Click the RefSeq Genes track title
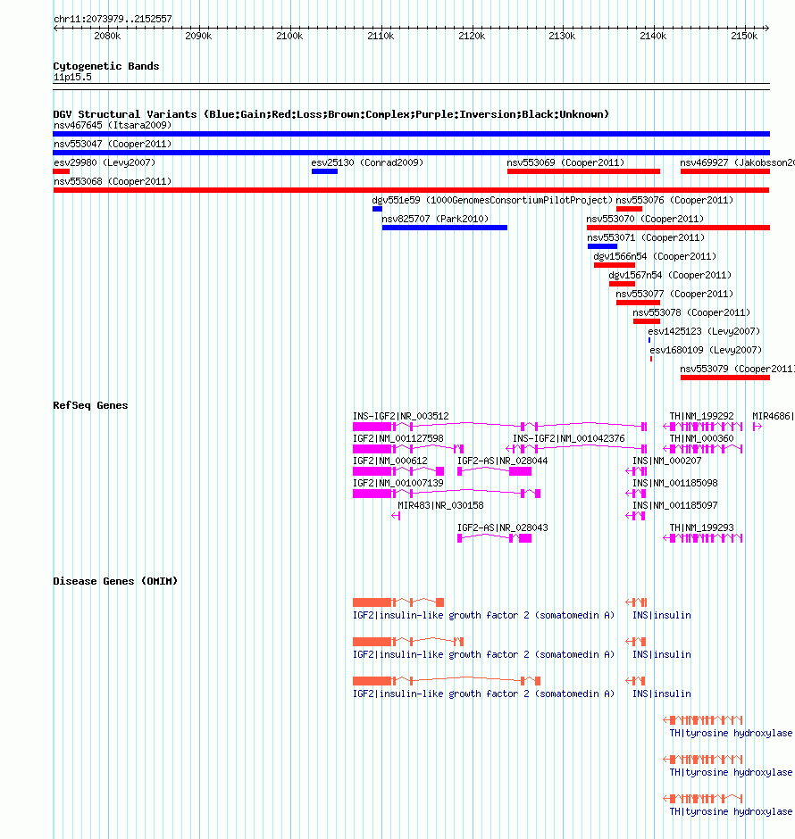Image resolution: width=795 pixels, height=839 pixels. 90,405
